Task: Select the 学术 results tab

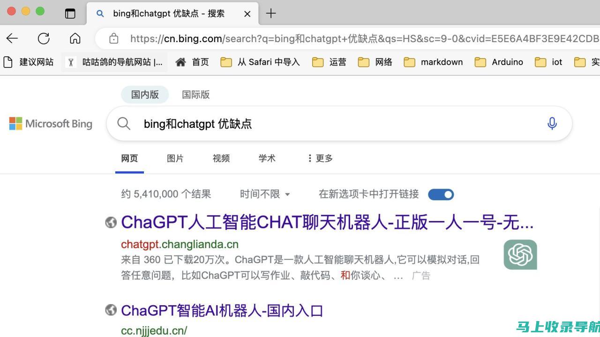Action: [x=267, y=158]
